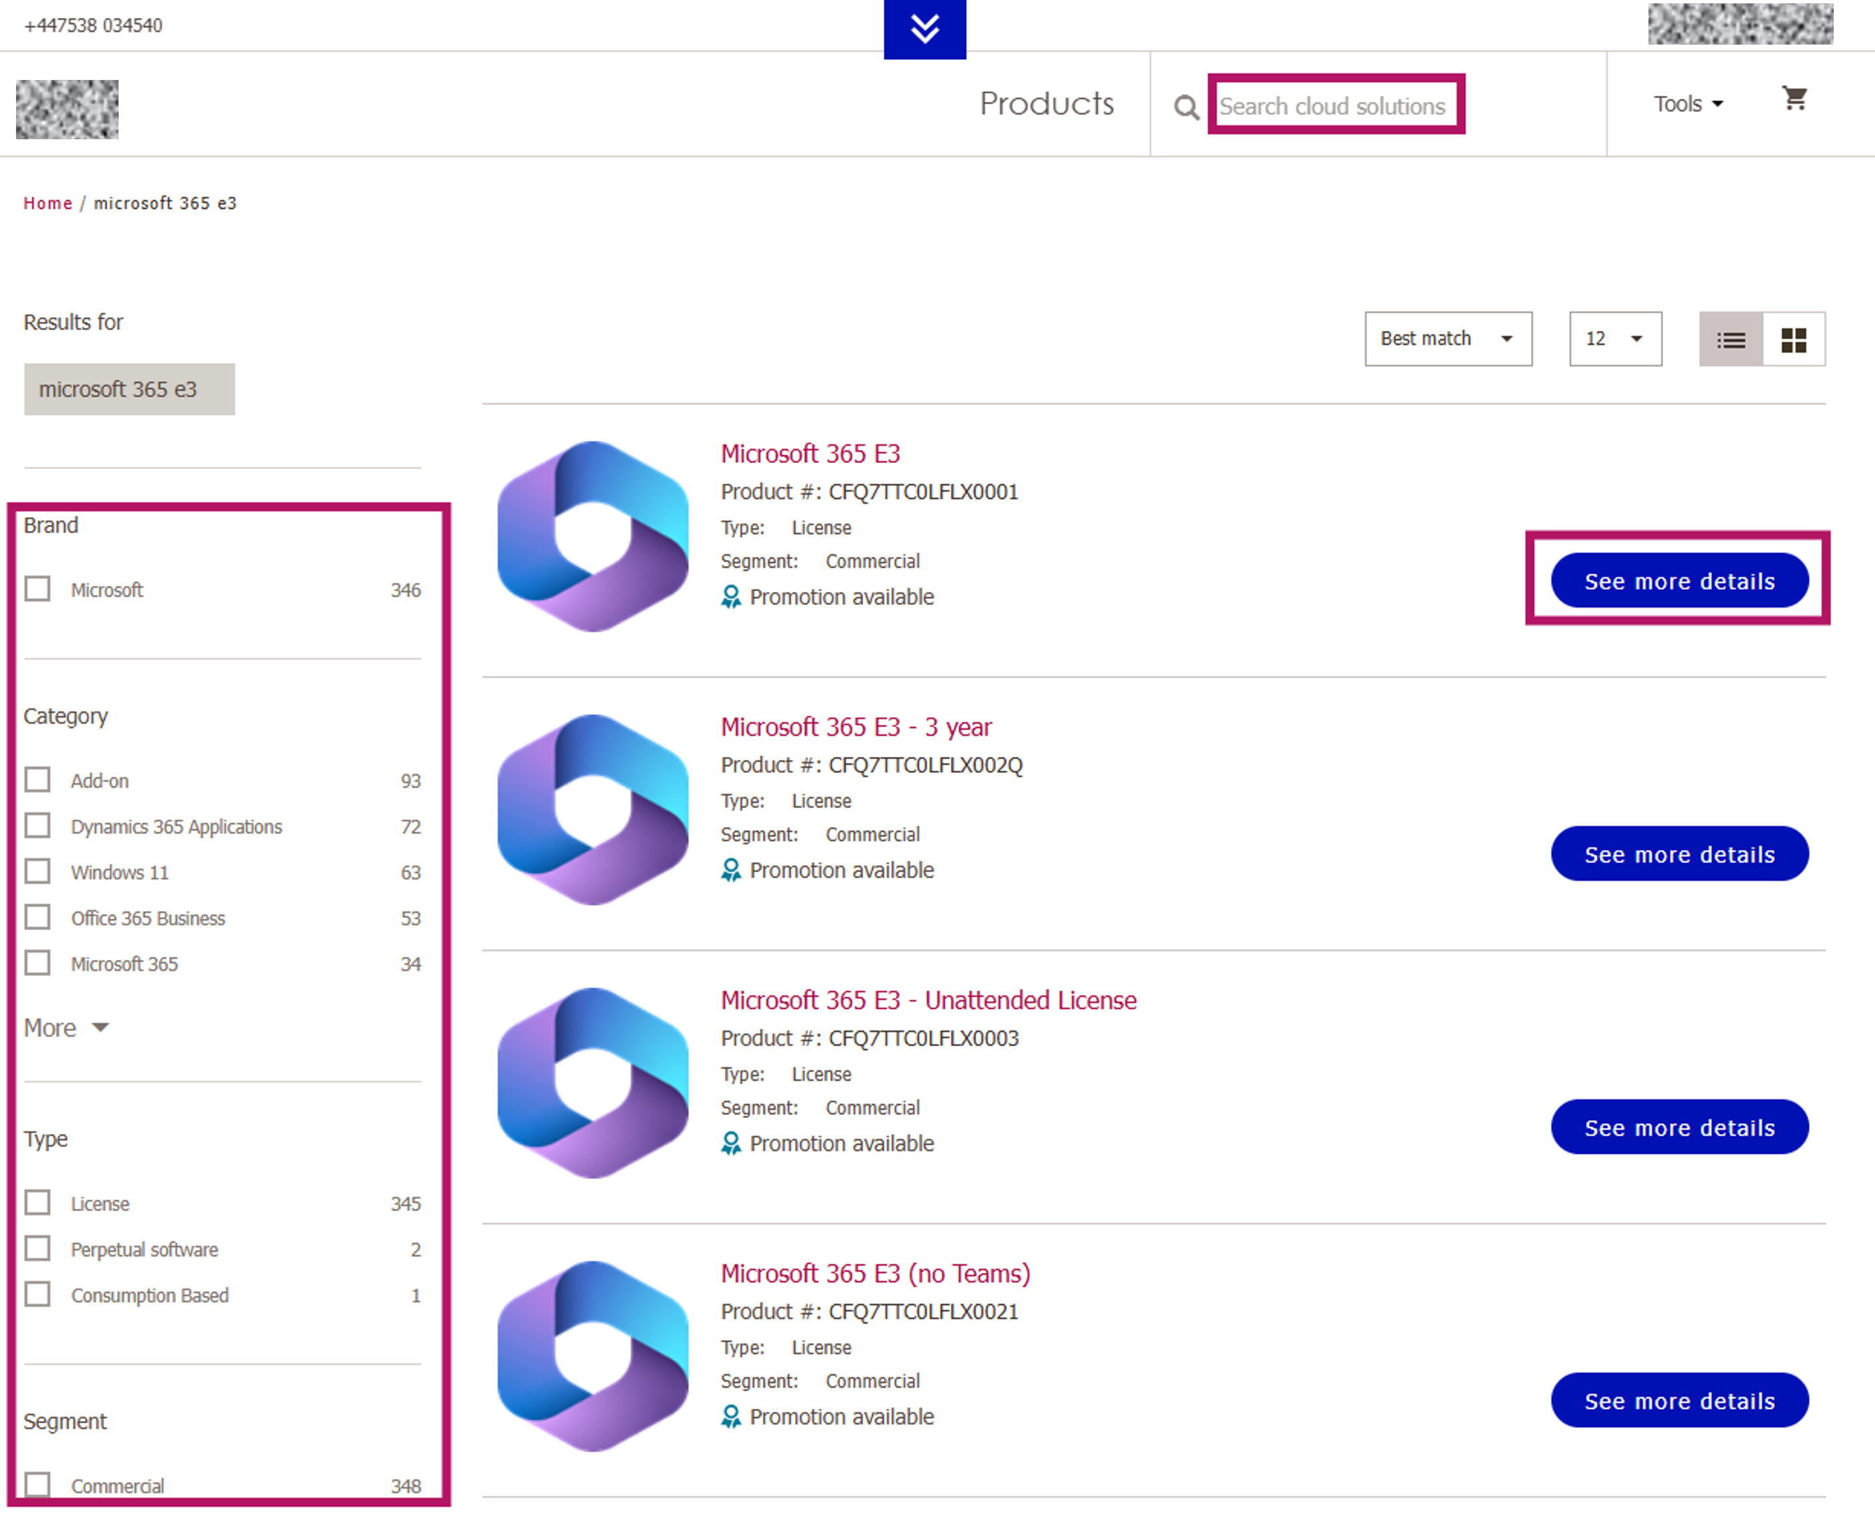This screenshot has height=1513, width=1875.
Task: Open the 12 results-per-page dropdown
Action: pyautogui.click(x=1614, y=339)
